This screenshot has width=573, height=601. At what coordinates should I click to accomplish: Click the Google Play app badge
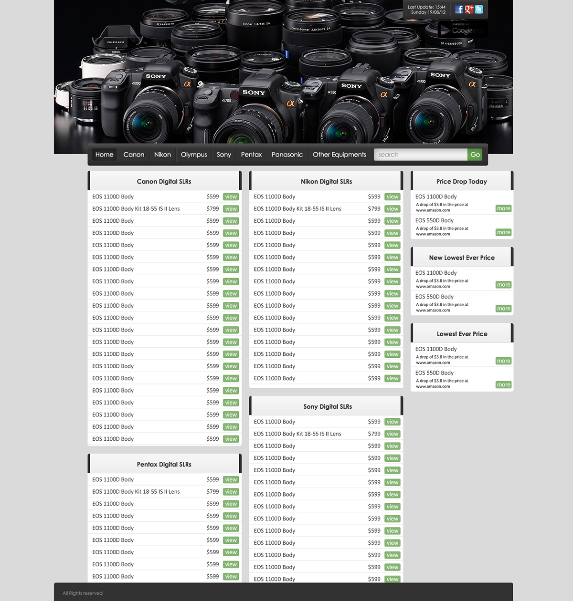pos(462,30)
